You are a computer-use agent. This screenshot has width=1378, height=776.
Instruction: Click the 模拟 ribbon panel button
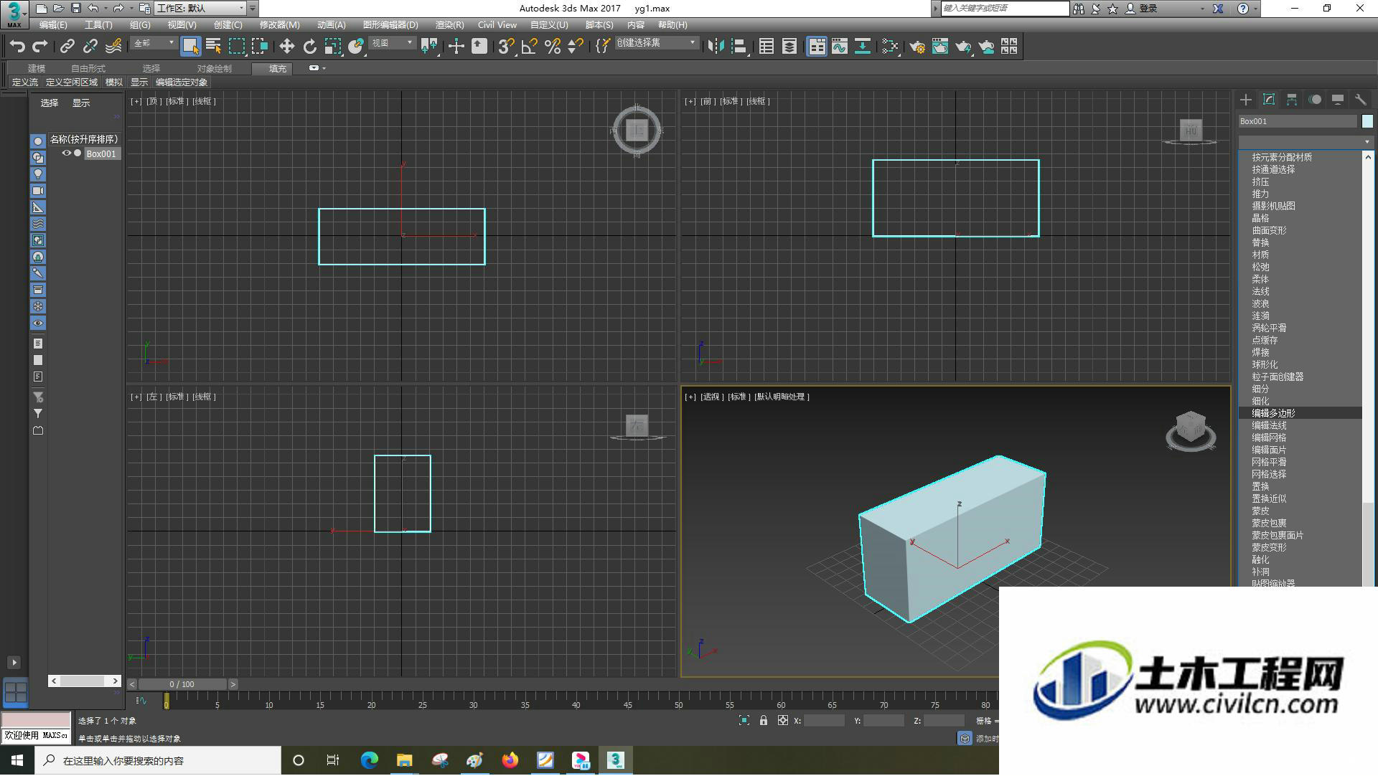(114, 82)
